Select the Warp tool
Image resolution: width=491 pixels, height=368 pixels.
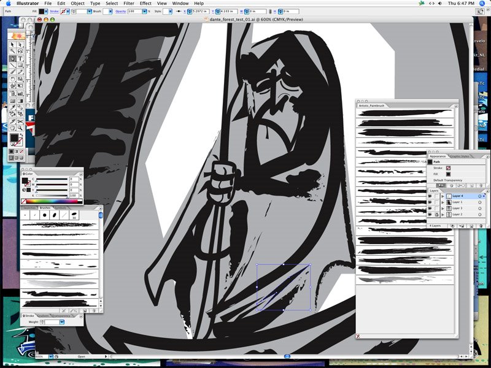click(x=12, y=85)
